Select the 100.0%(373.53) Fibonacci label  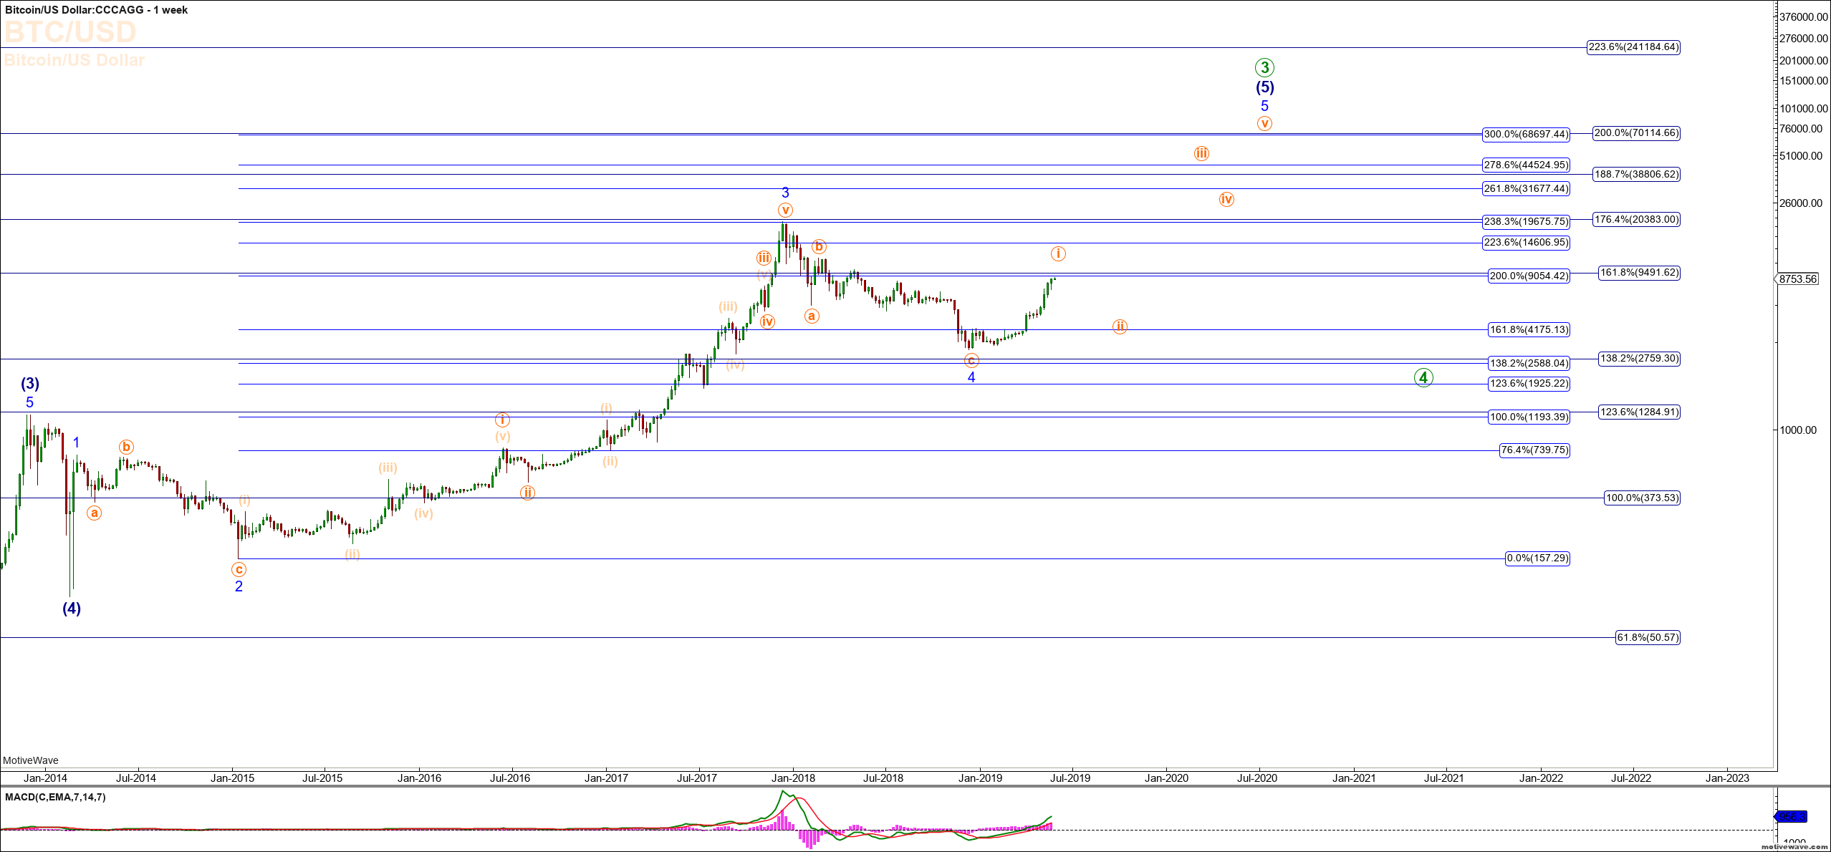1642,498
